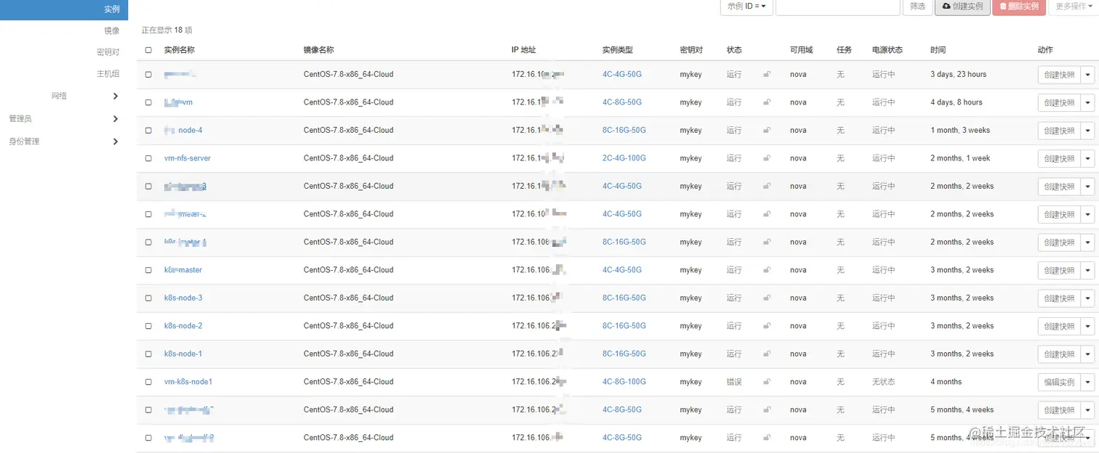1099x453 pixels.
Task: Open the 2C-4G-100G flavor link
Action: [x=624, y=158]
